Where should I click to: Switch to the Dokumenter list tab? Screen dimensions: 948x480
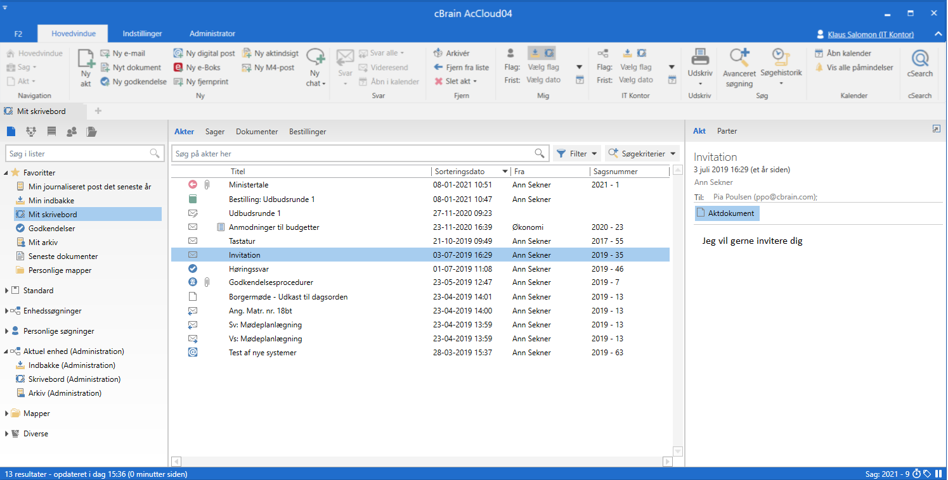[x=257, y=132]
